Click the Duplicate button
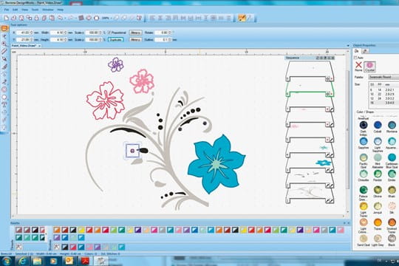399x266 pixels. tap(116, 40)
